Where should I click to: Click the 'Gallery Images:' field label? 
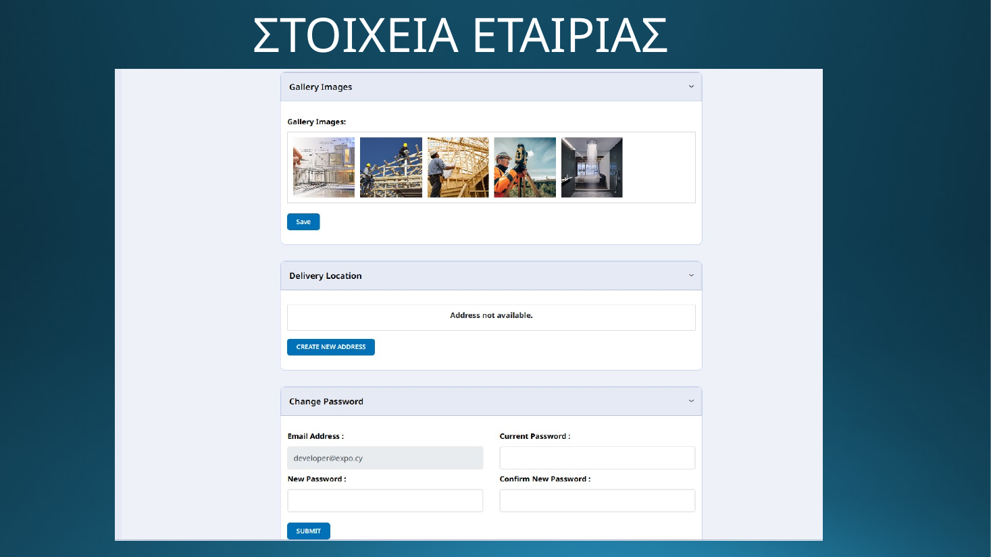tap(317, 122)
